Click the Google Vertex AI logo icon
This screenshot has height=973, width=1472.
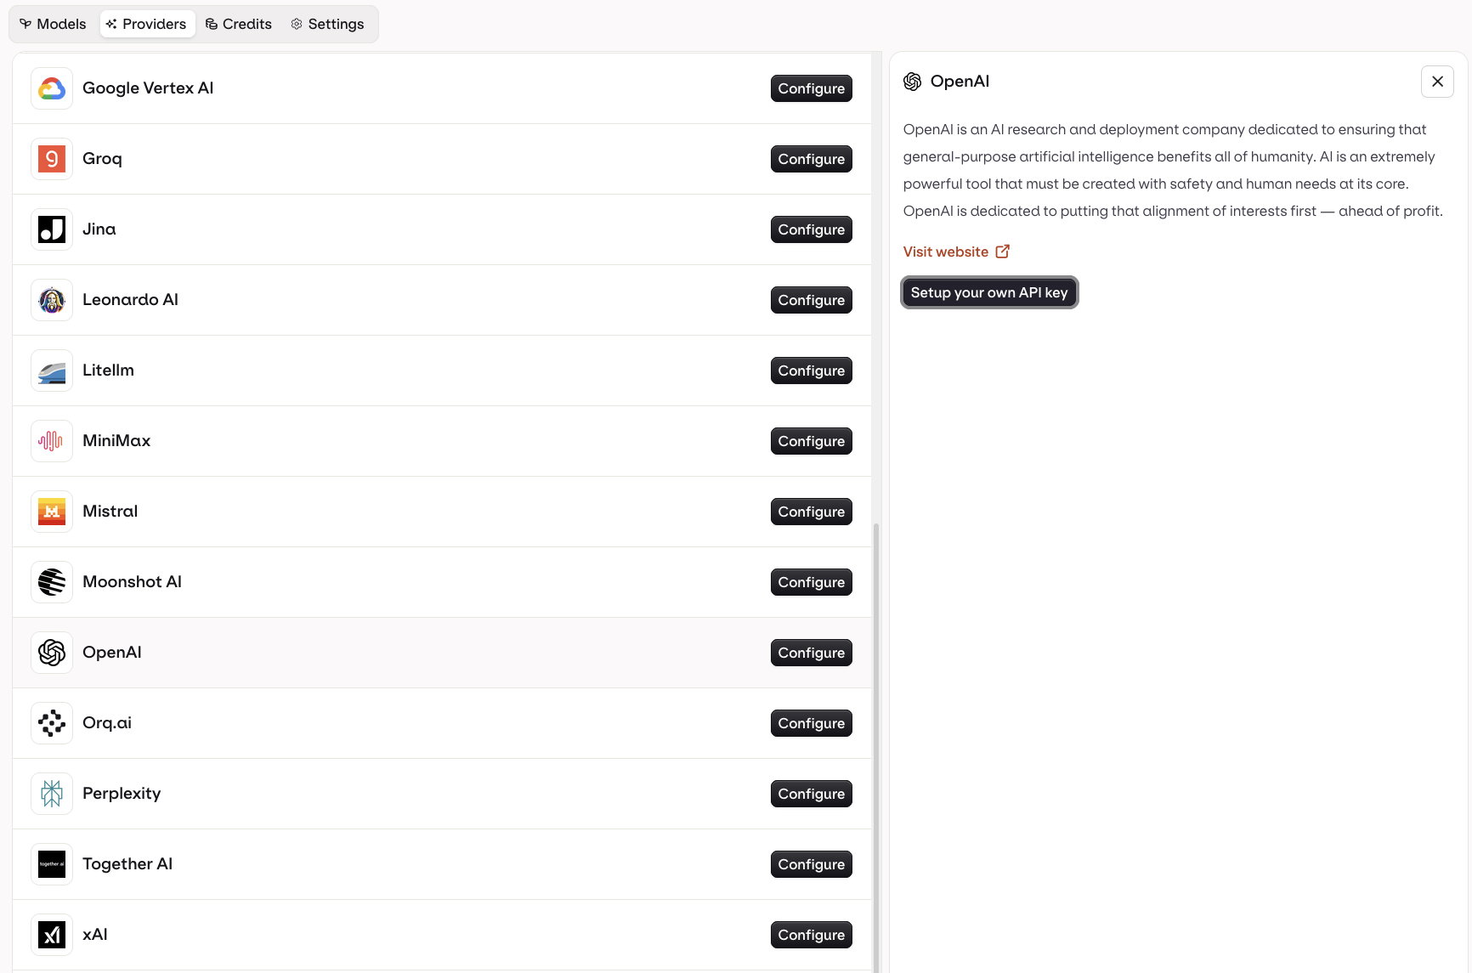click(52, 88)
